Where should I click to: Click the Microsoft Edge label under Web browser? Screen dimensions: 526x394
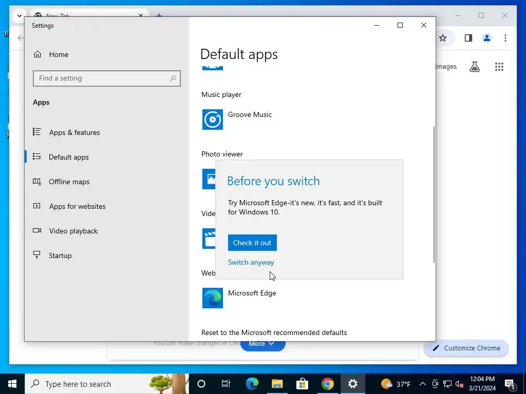tap(252, 293)
